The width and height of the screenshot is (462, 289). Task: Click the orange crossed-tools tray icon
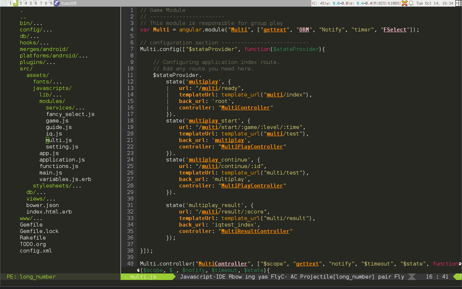[405, 3]
